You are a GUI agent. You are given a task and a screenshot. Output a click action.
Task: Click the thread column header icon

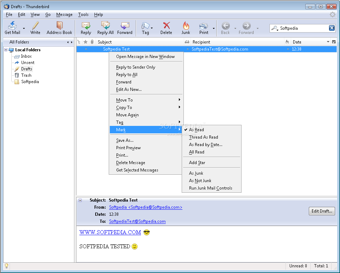[79, 42]
